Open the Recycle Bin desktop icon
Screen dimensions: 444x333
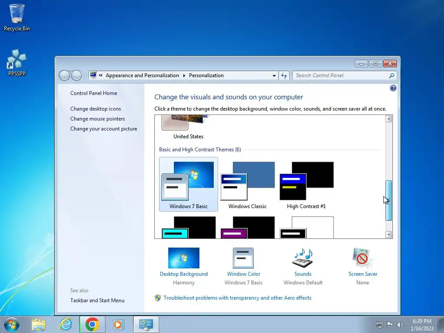coord(17,17)
